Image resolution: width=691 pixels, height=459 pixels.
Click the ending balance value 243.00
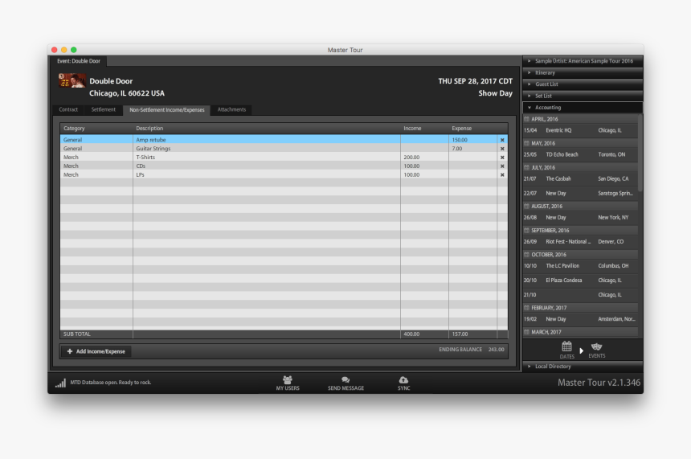(497, 350)
